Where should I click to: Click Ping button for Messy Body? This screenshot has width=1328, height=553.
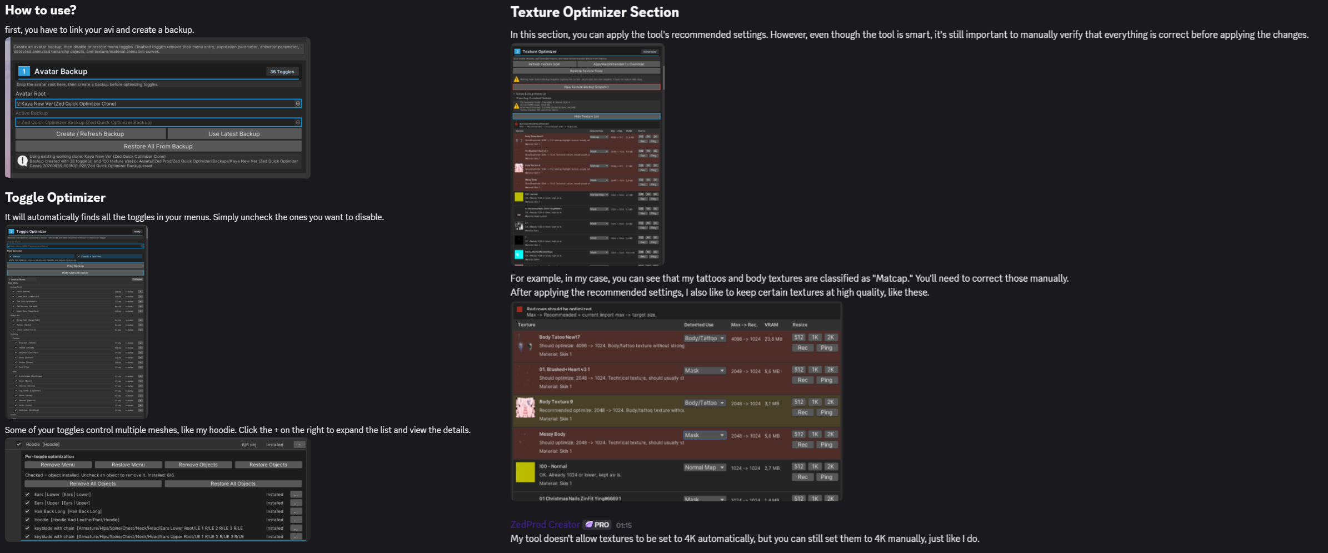827,445
